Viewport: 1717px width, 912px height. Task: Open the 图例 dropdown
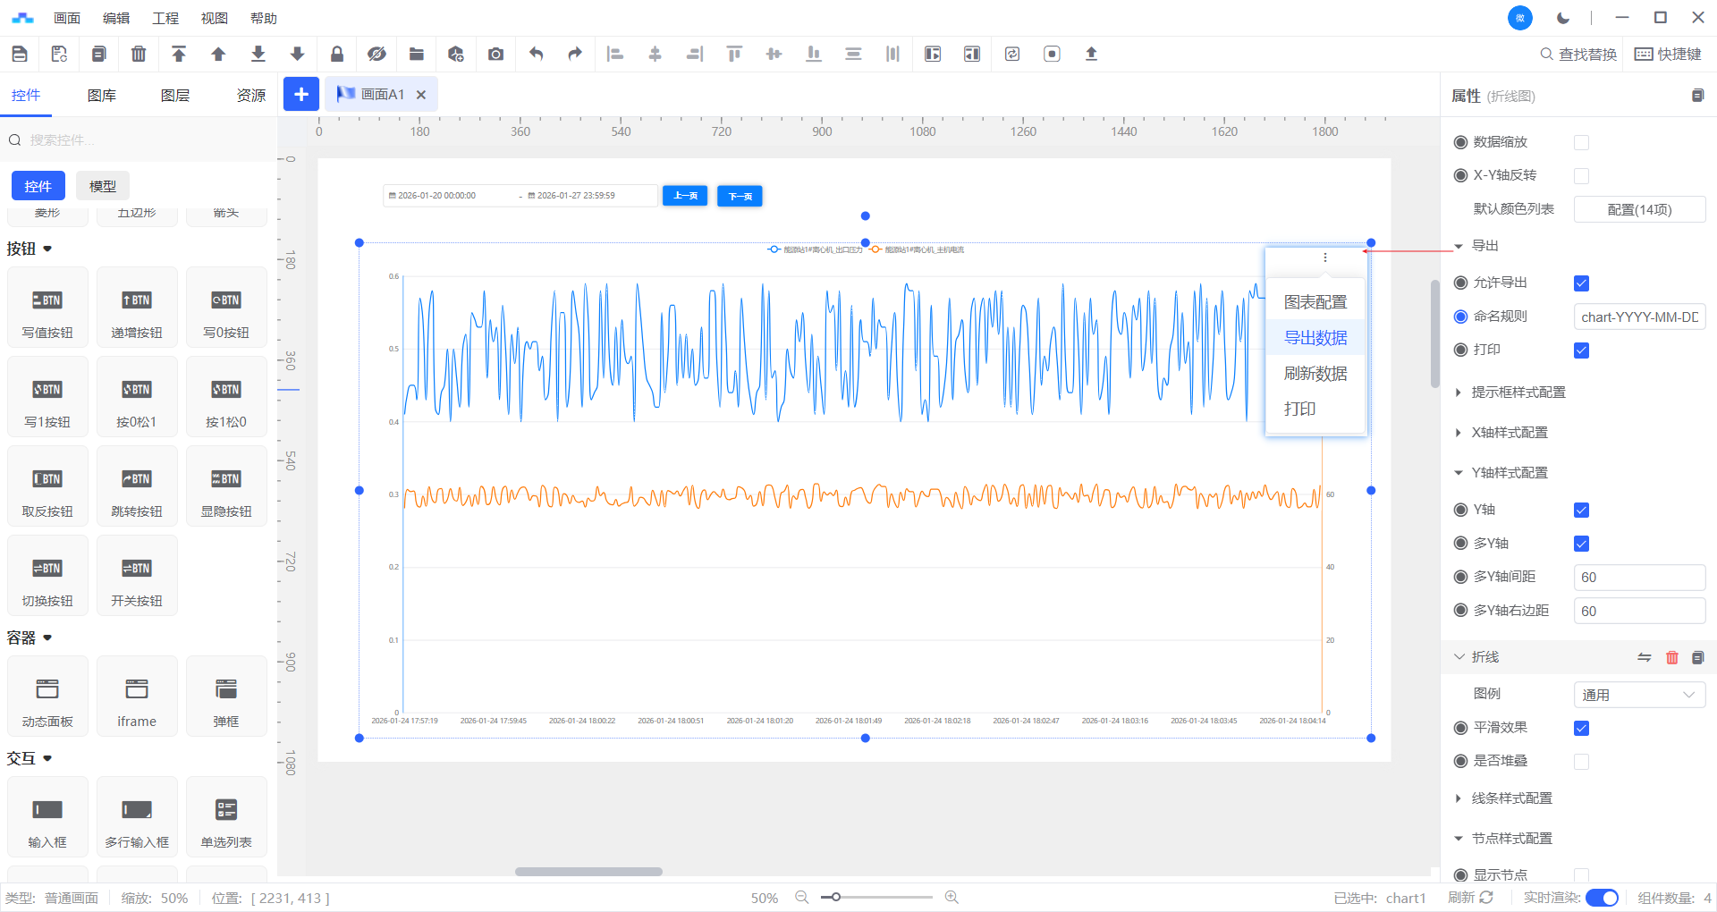(x=1638, y=695)
